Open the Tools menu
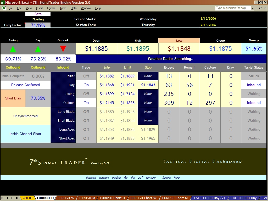Viewport: 268px width, 201px height. [63, 8]
